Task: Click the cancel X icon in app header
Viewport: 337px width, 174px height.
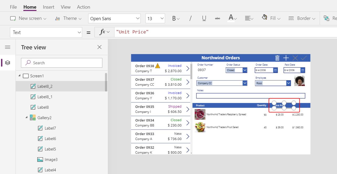Action: point(295,58)
